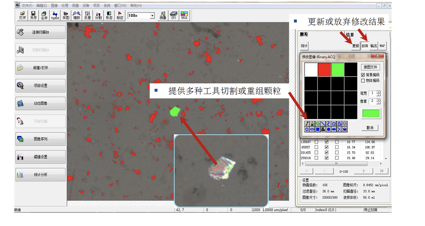Open the 100x magnification dropdown
Screen dimensions: 425x226
(152, 16)
